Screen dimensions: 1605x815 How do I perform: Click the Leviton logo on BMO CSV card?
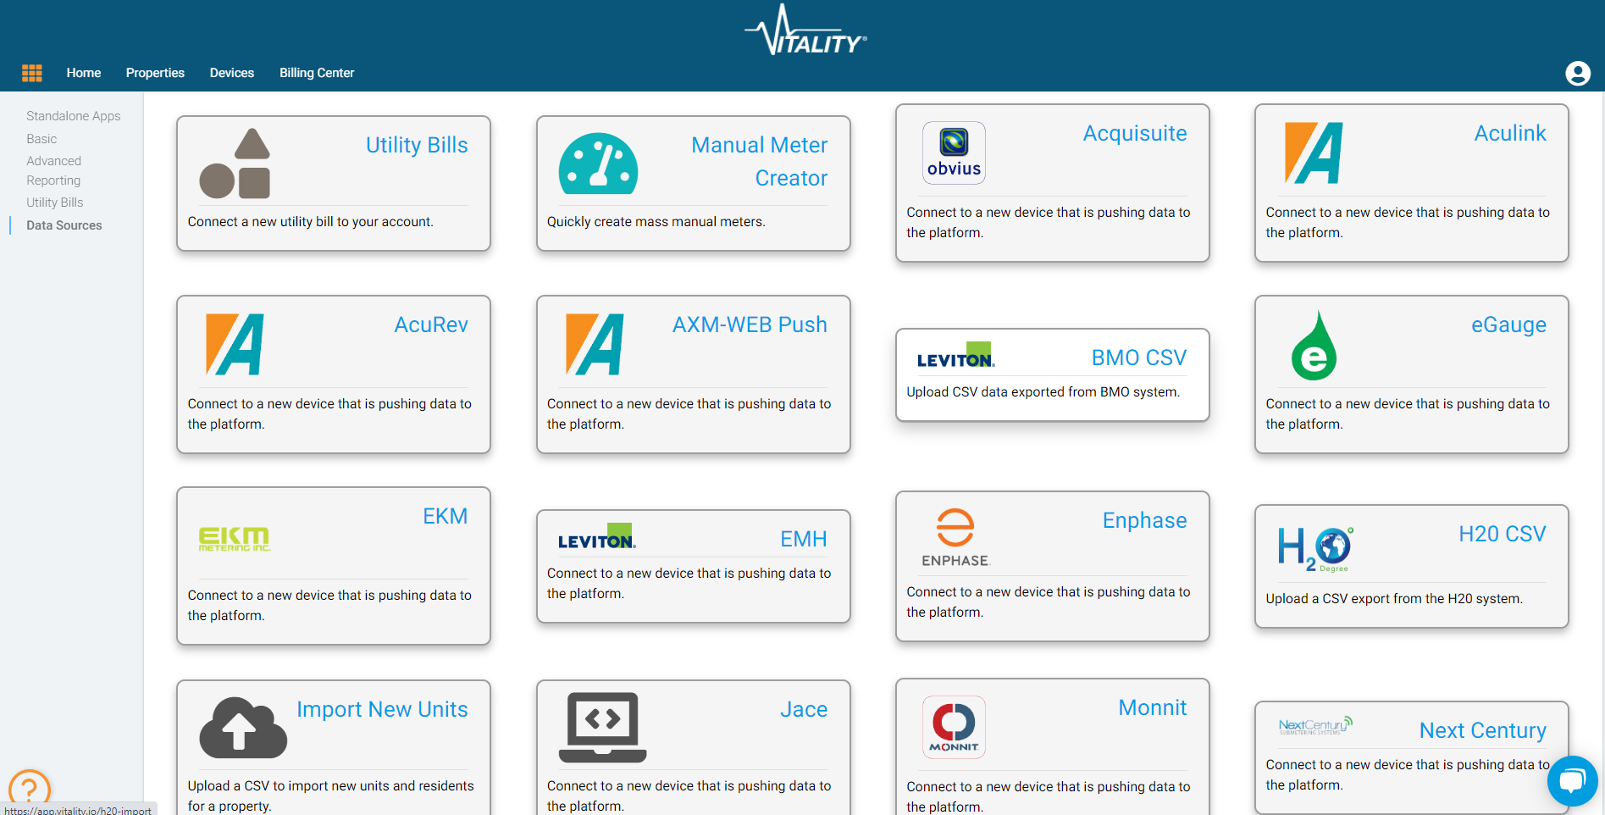pyautogui.click(x=955, y=355)
